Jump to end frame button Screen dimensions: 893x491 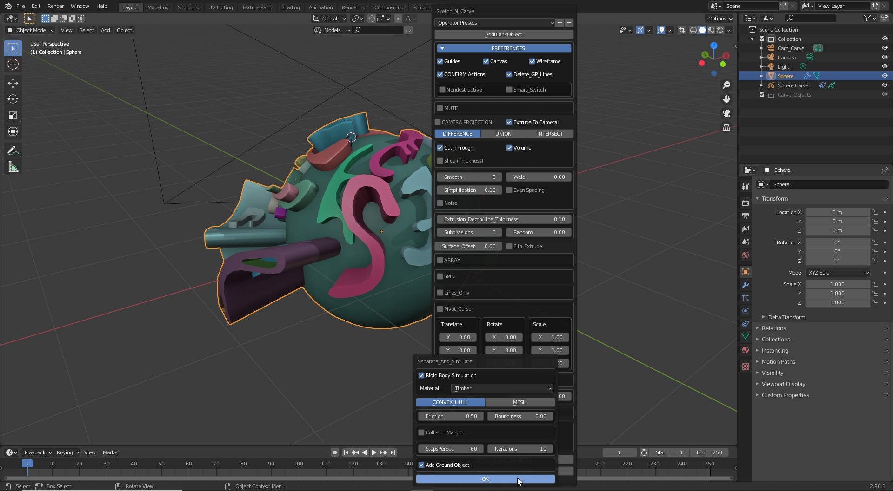393,452
